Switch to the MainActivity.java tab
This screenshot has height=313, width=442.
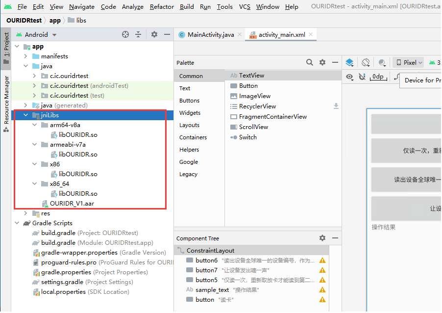point(210,35)
